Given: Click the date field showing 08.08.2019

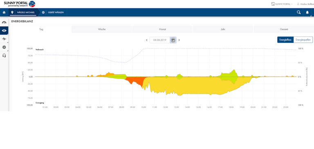Looking at the screenshot, I should (160, 40).
